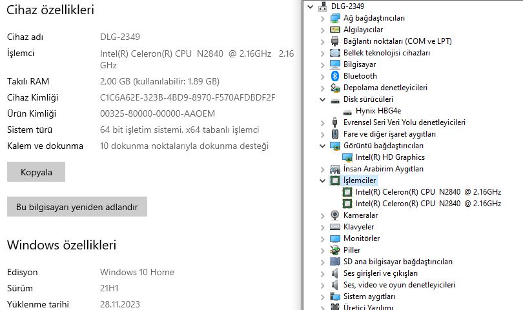Click the Takılı RAM value 2,00 GB
The image size is (523, 310).
[159, 81]
